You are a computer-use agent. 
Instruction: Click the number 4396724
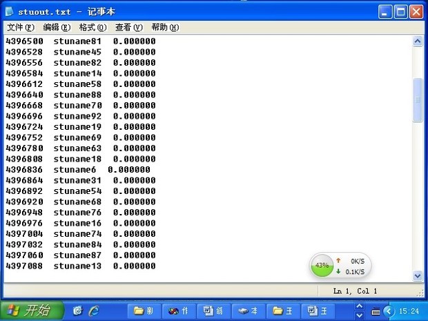click(x=24, y=126)
